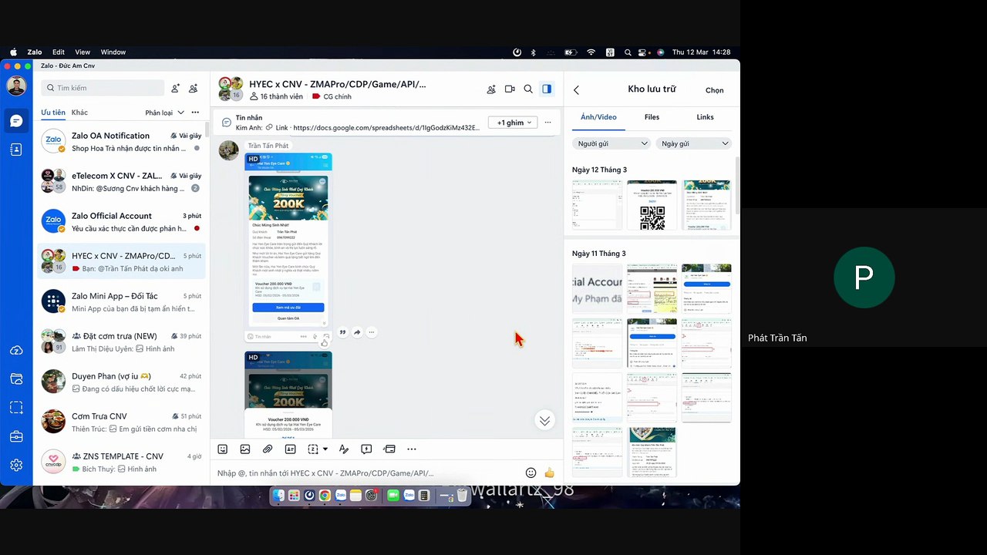Image resolution: width=987 pixels, height=555 pixels.
Task: Open Ngày gửi filter dropdown
Action: pos(694,143)
